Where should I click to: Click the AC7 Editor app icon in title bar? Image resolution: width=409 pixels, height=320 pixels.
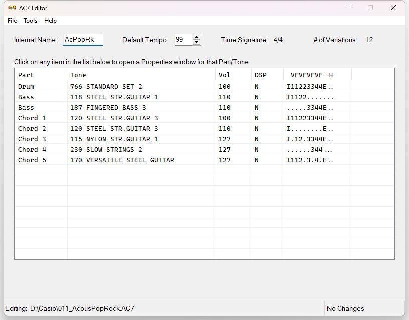point(12,8)
